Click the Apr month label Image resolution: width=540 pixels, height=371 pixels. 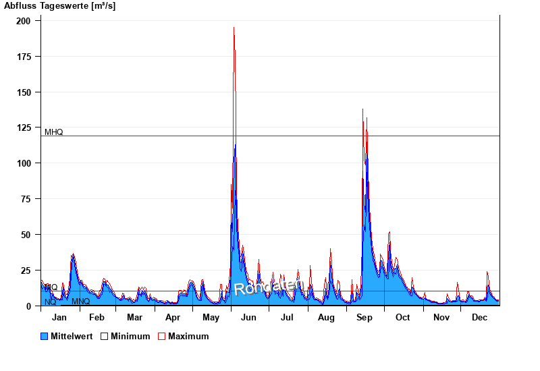tap(173, 318)
